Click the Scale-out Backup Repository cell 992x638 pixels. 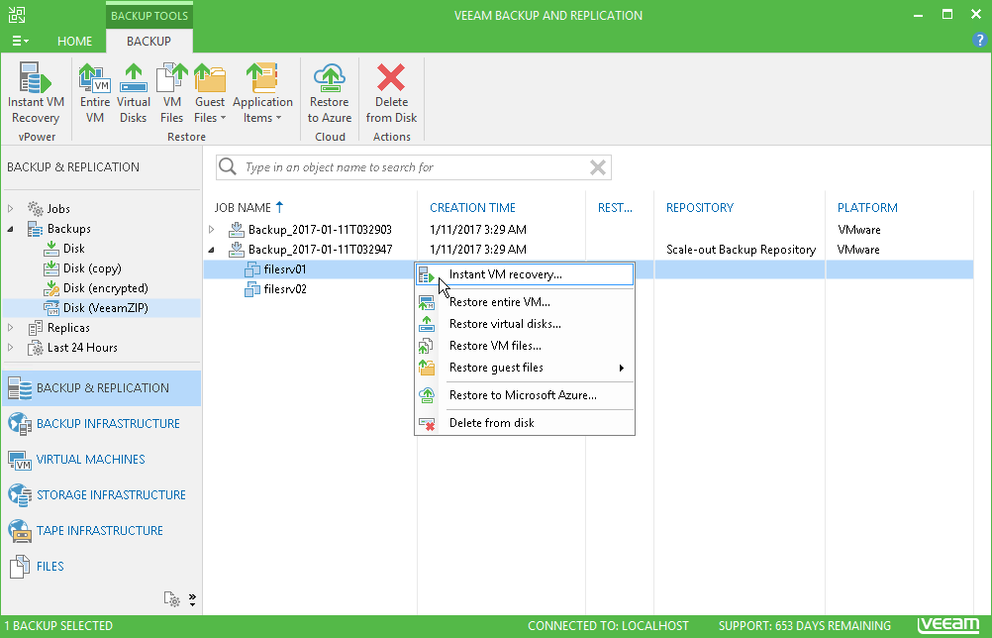[x=741, y=250]
